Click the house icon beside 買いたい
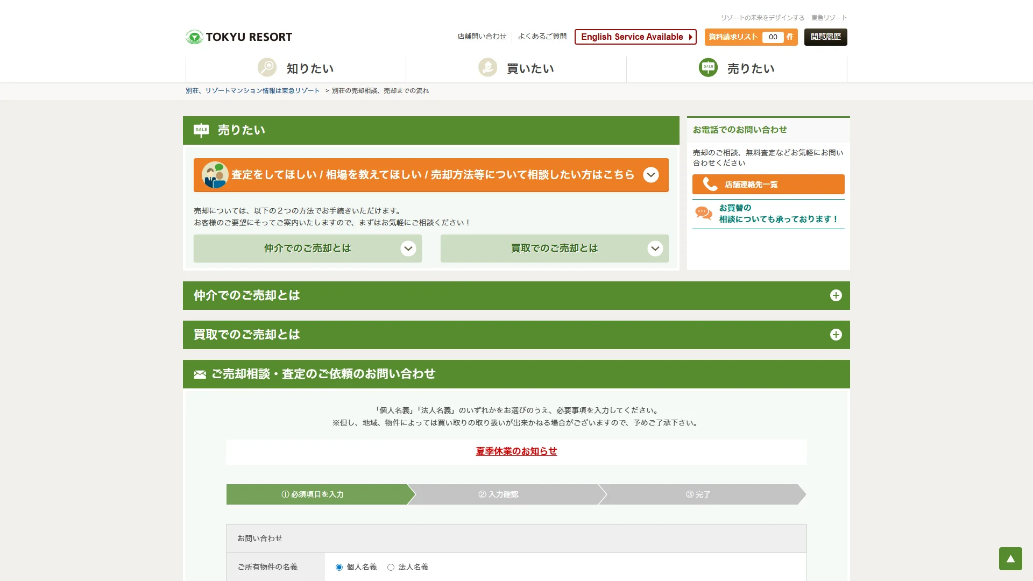This screenshot has height=581, width=1033. 487,68
